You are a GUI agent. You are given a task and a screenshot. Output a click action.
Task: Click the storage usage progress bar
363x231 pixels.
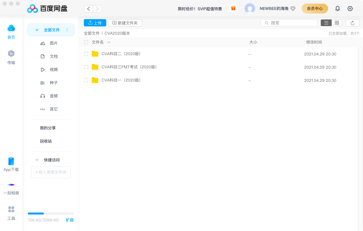click(50, 214)
